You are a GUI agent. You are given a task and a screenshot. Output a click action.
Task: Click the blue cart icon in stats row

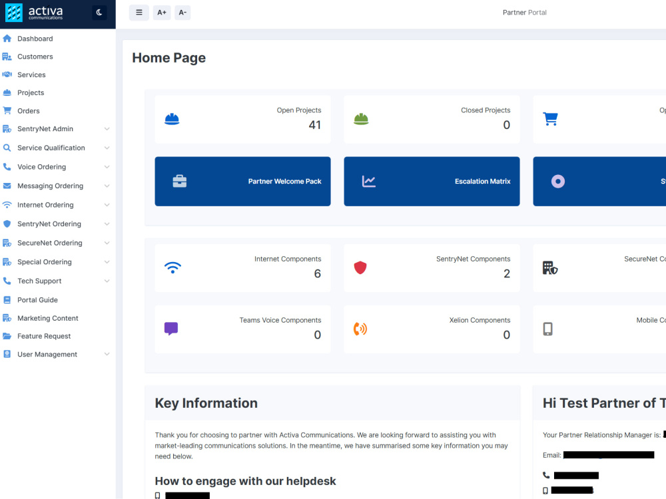[551, 119]
